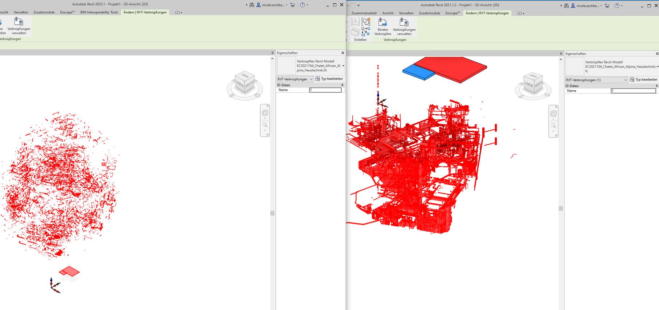Click zoom tool in Revit 2022 navigation bar
Image resolution: width=659 pixels, height=310 pixels.
(265, 125)
